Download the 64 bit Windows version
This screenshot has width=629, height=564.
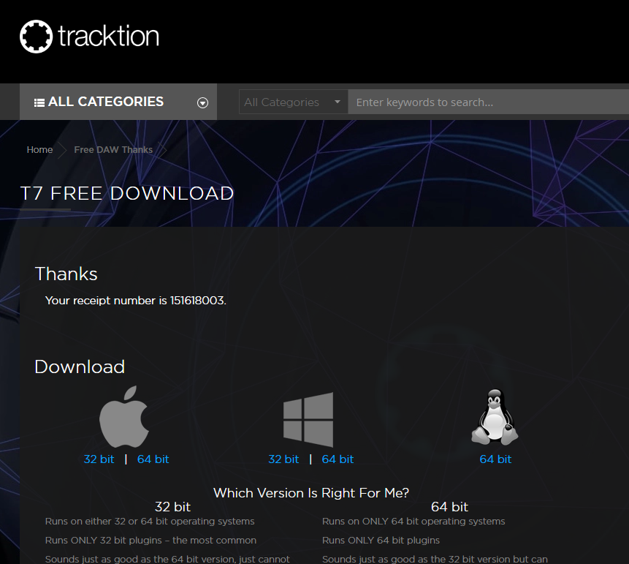click(338, 459)
